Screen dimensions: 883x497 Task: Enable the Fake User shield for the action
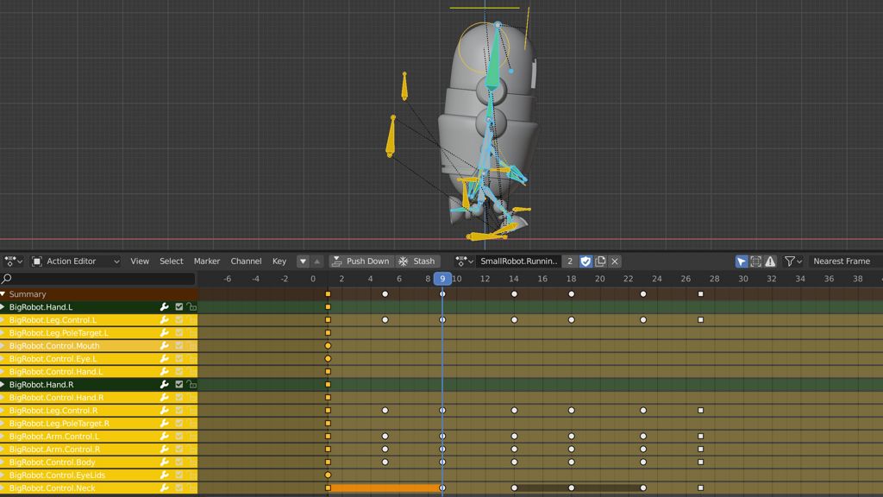click(586, 261)
